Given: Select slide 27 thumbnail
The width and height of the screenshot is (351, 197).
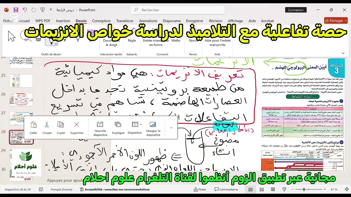Looking at the screenshot, I should coord(21,118).
